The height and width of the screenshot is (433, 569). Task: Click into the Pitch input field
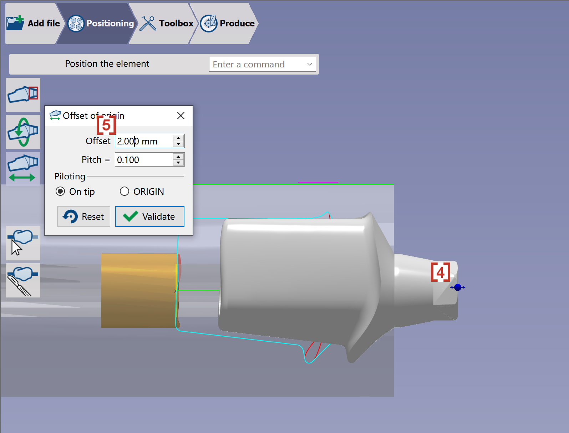144,159
